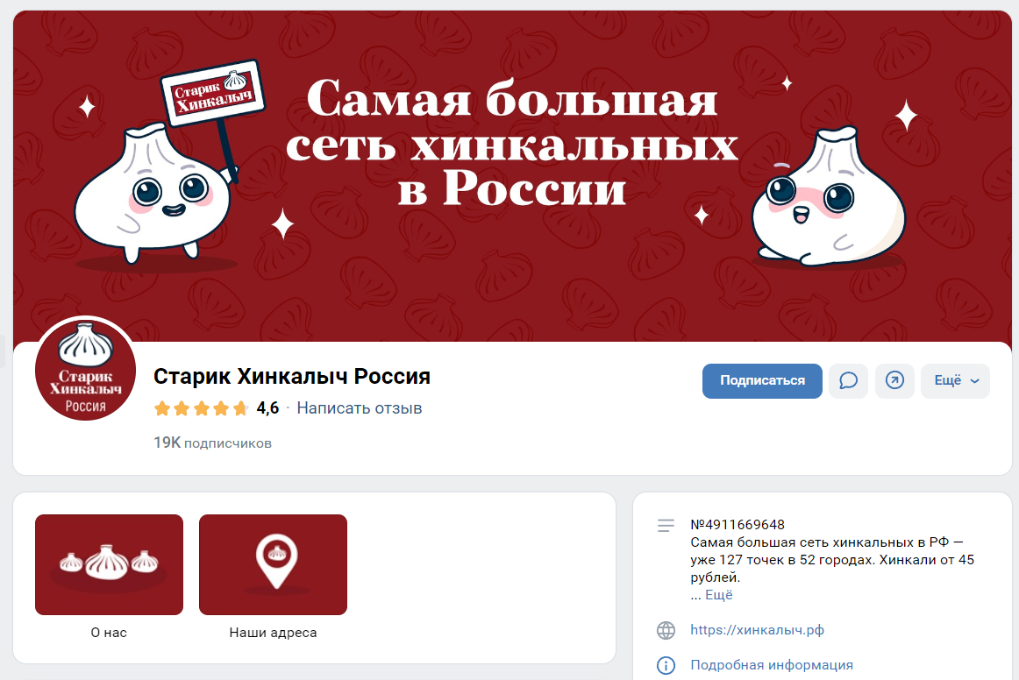Click the О нас label
Image resolution: width=1019 pixels, height=680 pixels.
[109, 633]
